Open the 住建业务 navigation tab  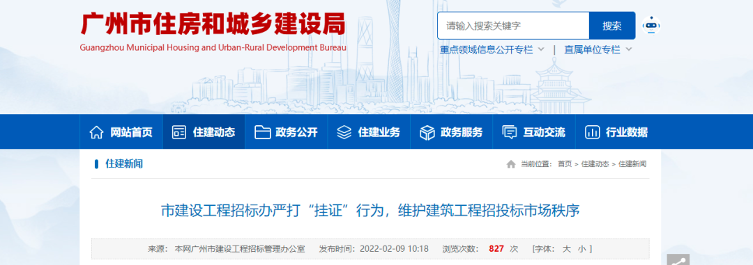coord(369,131)
